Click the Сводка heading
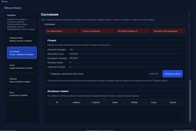 pos(52,40)
